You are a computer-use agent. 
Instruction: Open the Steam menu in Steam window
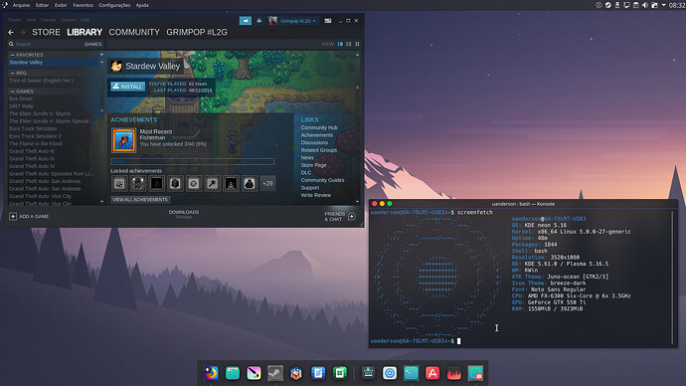tap(15, 20)
